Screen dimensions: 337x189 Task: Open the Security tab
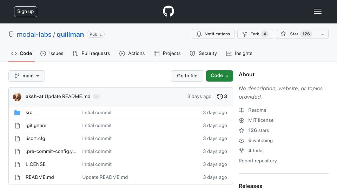tap(203, 53)
